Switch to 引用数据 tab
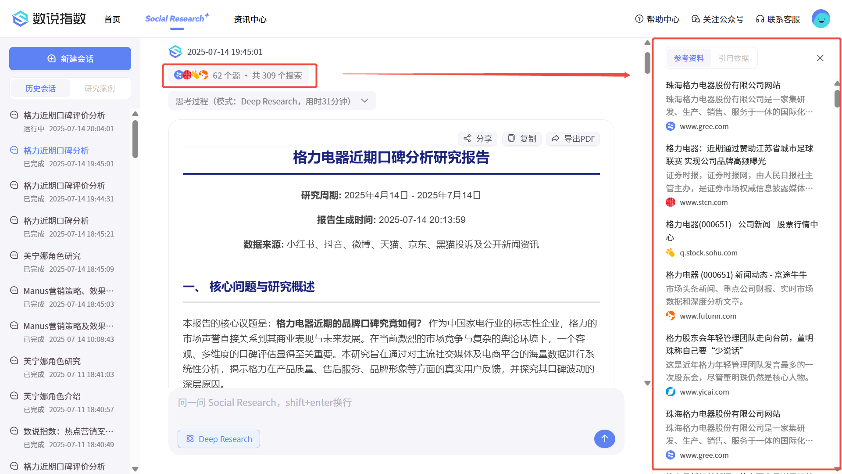Screen dimensions: 842x474 [x=734, y=58]
